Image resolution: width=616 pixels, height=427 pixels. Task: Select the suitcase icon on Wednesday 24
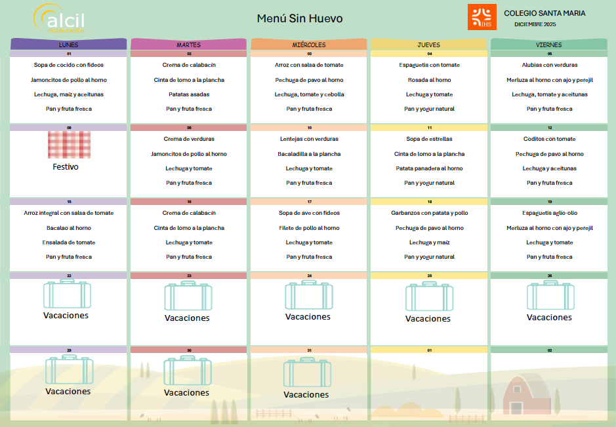[308, 295]
